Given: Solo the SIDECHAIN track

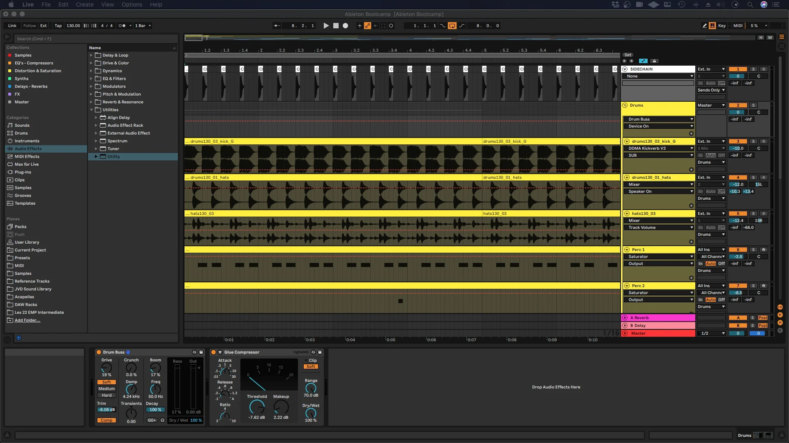Looking at the screenshot, I should pyautogui.click(x=753, y=69).
